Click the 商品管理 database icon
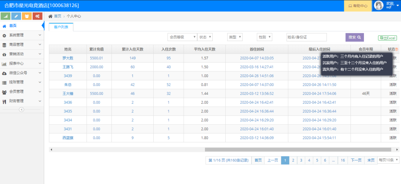 pyautogui.click(x=4, y=45)
